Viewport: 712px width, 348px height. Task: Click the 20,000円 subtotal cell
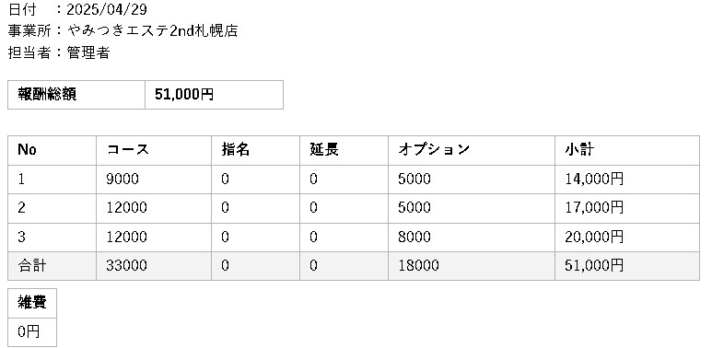(x=627, y=238)
